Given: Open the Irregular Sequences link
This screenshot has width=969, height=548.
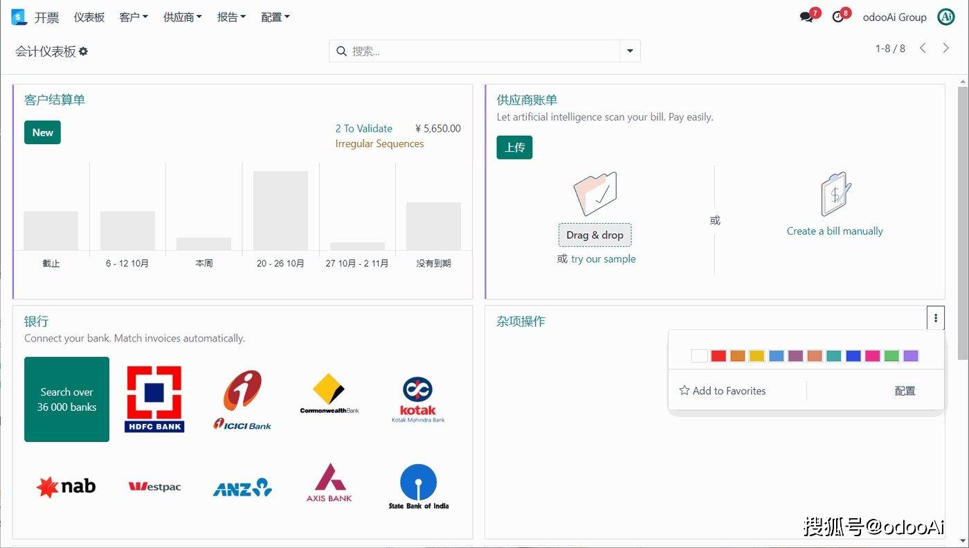Looking at the screenshot, I should point(379,143).
